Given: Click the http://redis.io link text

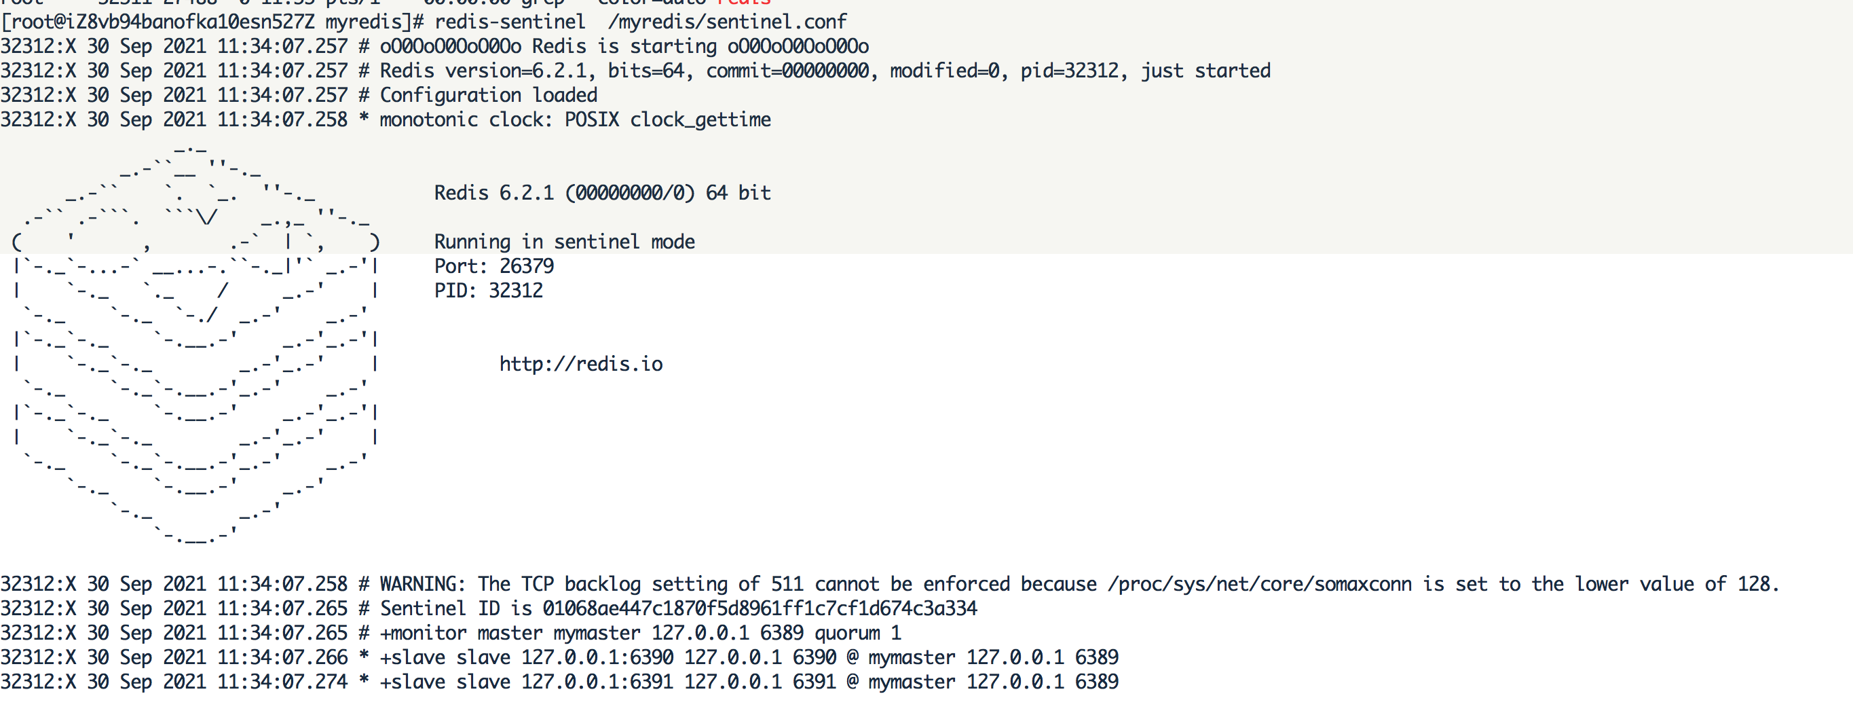Looking at the screenshot, I should coord(581,364).
